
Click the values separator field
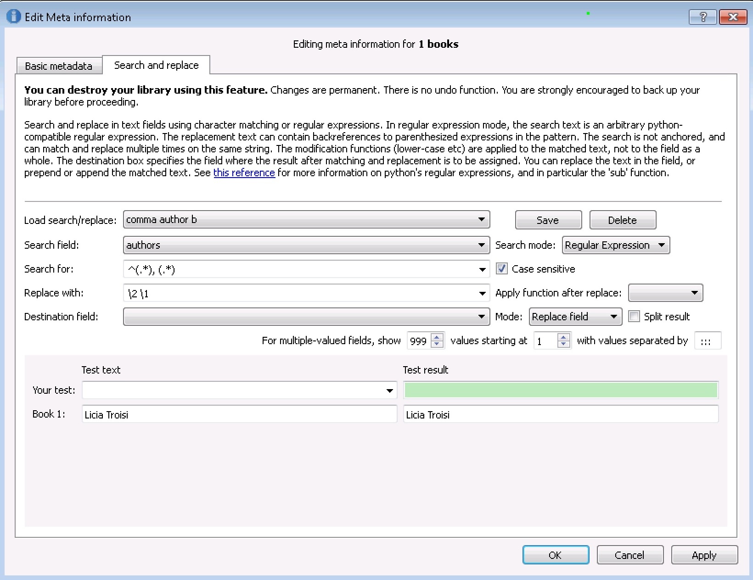click(708, 340)
